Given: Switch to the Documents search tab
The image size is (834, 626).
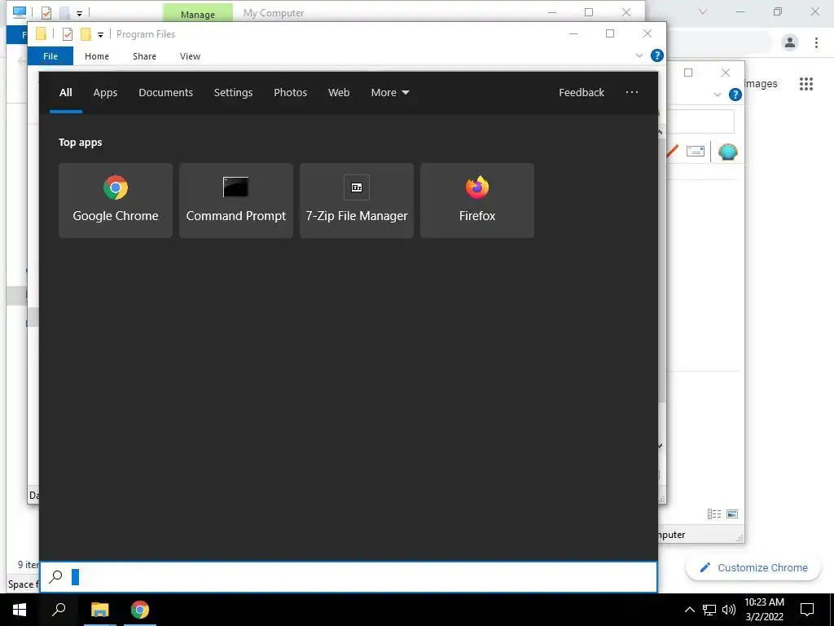Looking at the screenshot, I should point(165,93).
